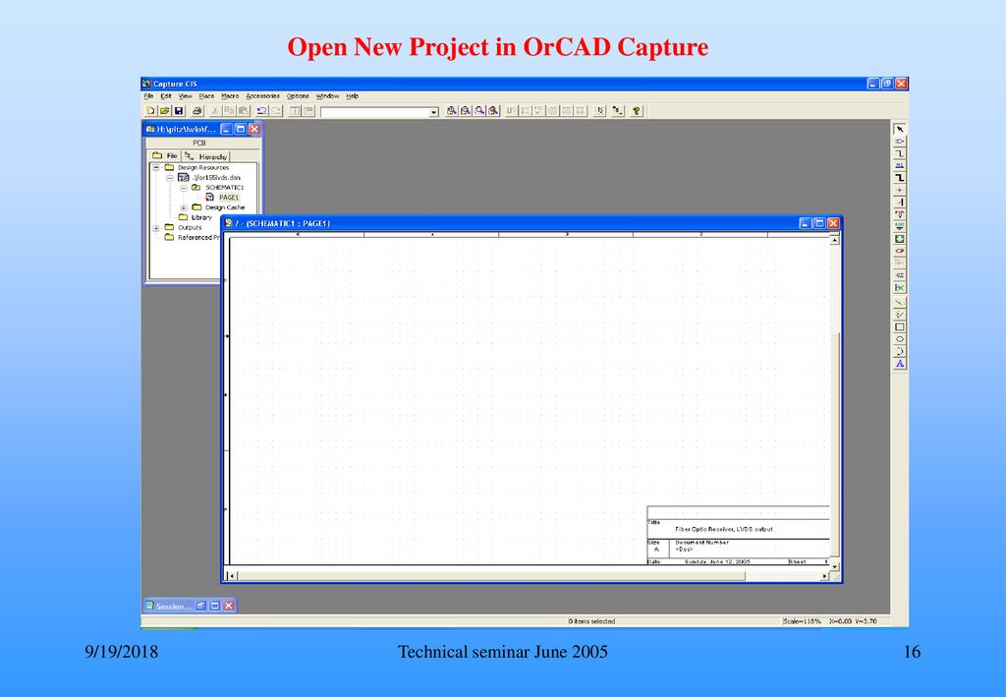This screenshot has width=1006, height=697.
Task: Choose the Place Power tool
Action: (900, 213)
